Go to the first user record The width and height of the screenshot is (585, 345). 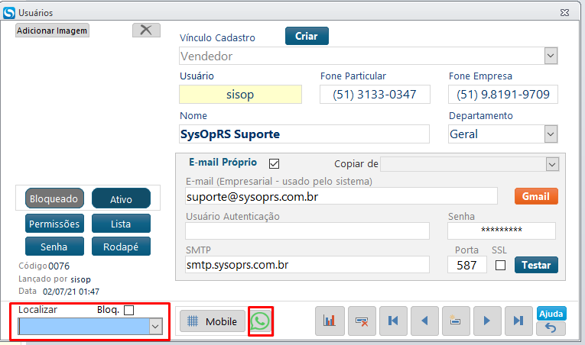coord(392,321)
